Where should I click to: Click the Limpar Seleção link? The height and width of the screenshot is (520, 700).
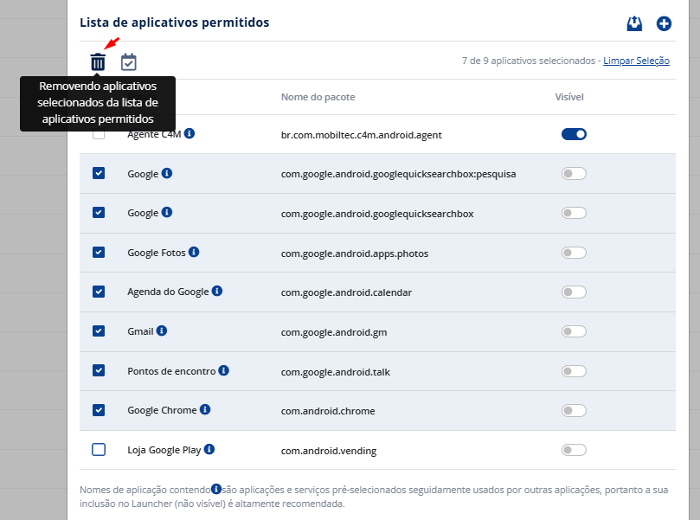pyautogui.click(x=636, y=61)
